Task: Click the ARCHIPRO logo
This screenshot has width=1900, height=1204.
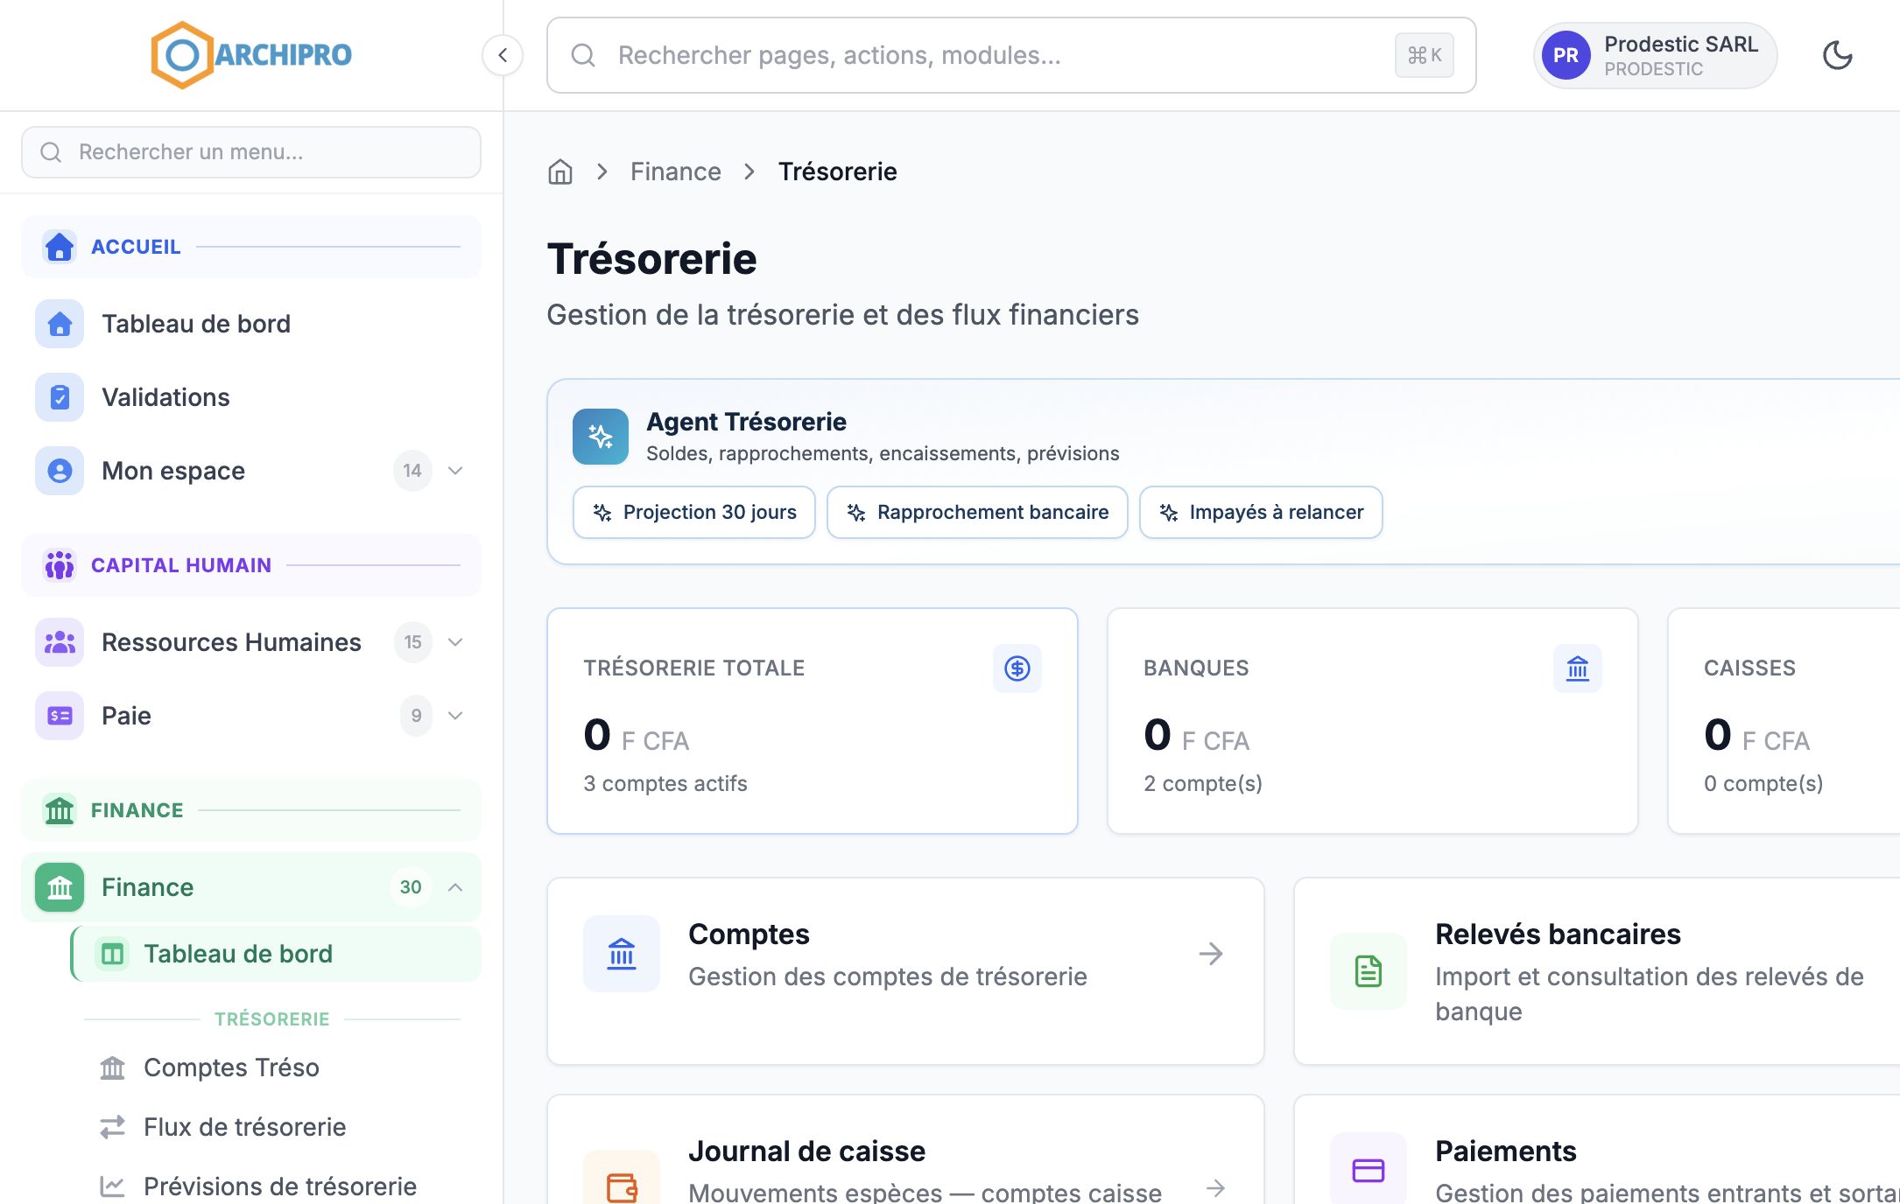Action: point(251,55)
